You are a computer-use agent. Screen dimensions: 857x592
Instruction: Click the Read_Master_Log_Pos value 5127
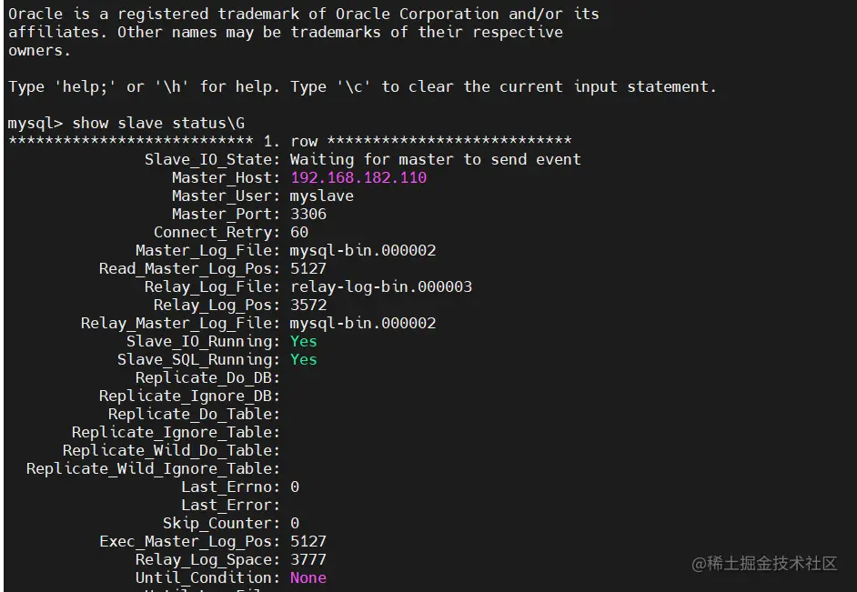point(308,268)
